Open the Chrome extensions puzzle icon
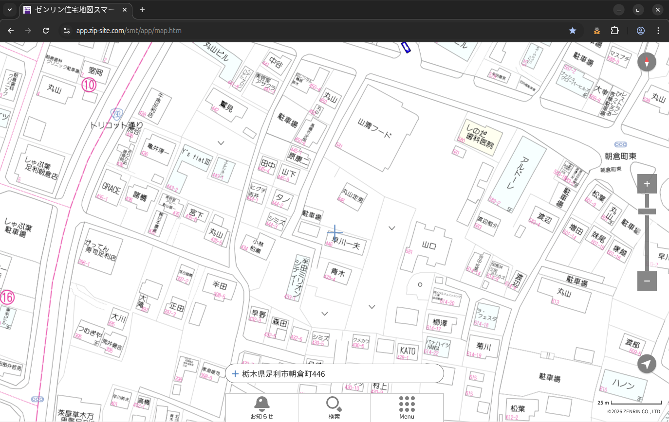This screenshot has width=669, height=422. pos(614,31)
